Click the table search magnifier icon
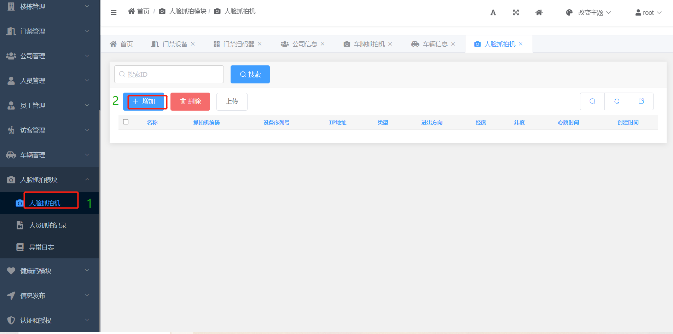The height and width of the screenshot is (334, 673). click(x=592, y=101)
